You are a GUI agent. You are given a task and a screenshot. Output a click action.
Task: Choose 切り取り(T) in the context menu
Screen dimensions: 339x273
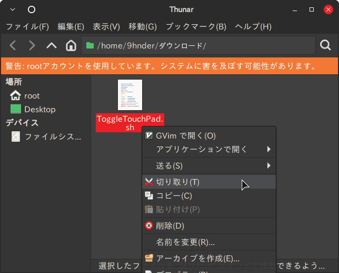[x=209, y=182]
